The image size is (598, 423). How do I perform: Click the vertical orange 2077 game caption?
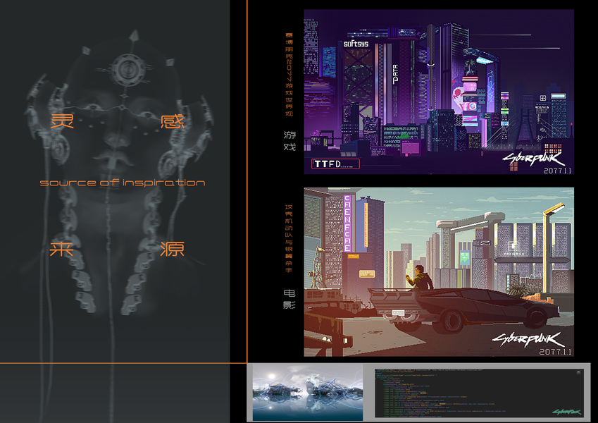click(289, 75)
